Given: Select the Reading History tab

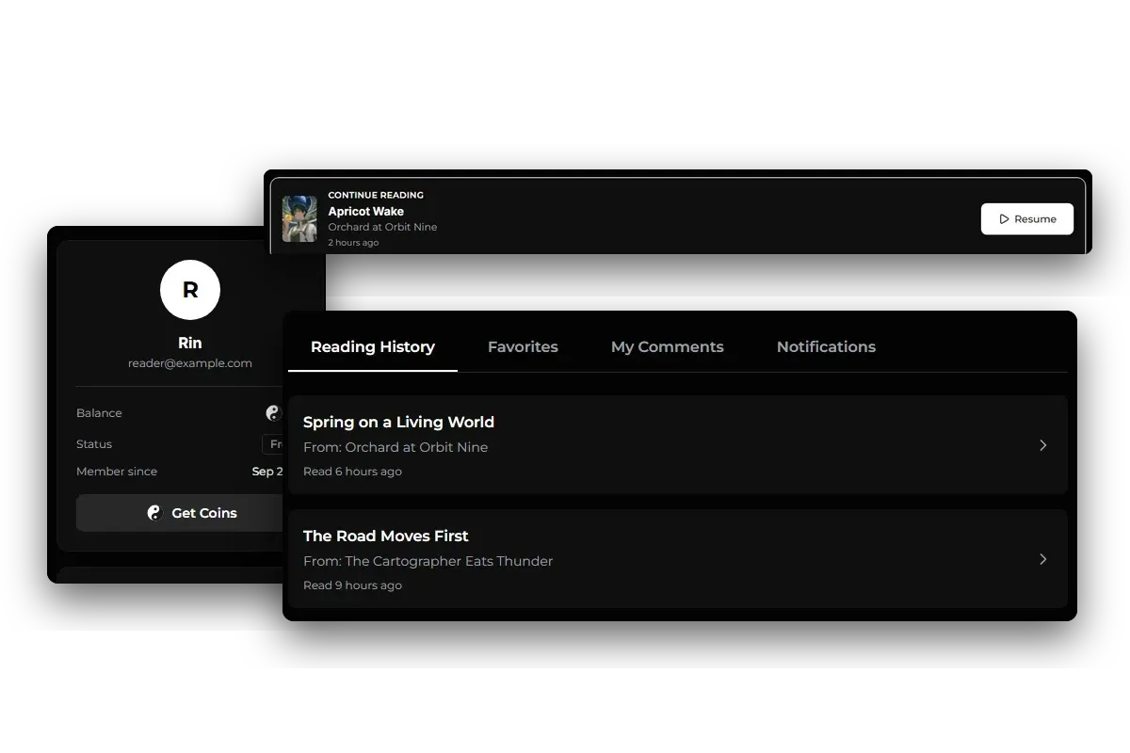Looking at the screenshot, I should [373, 347].
